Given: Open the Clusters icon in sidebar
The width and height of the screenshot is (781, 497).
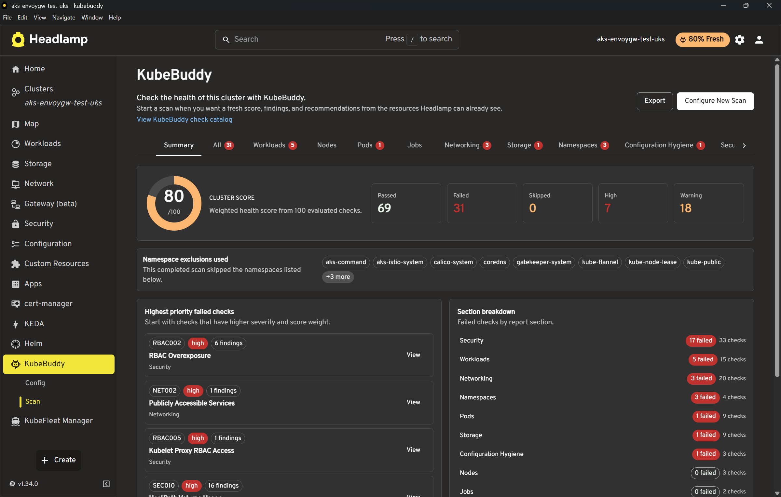Looking at the screenshot, I should (15, 92).
